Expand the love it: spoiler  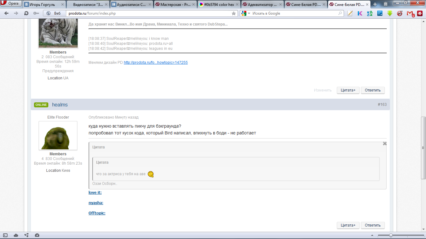(x=95, y=193)
